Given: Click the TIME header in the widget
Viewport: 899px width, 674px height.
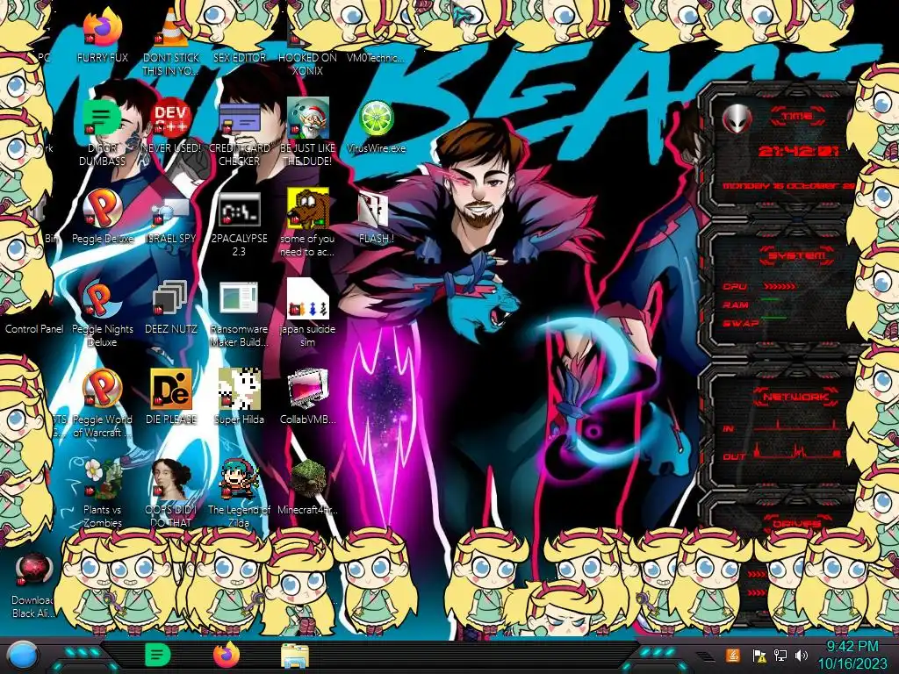Looking at the screenshot, I should [797, 117].
